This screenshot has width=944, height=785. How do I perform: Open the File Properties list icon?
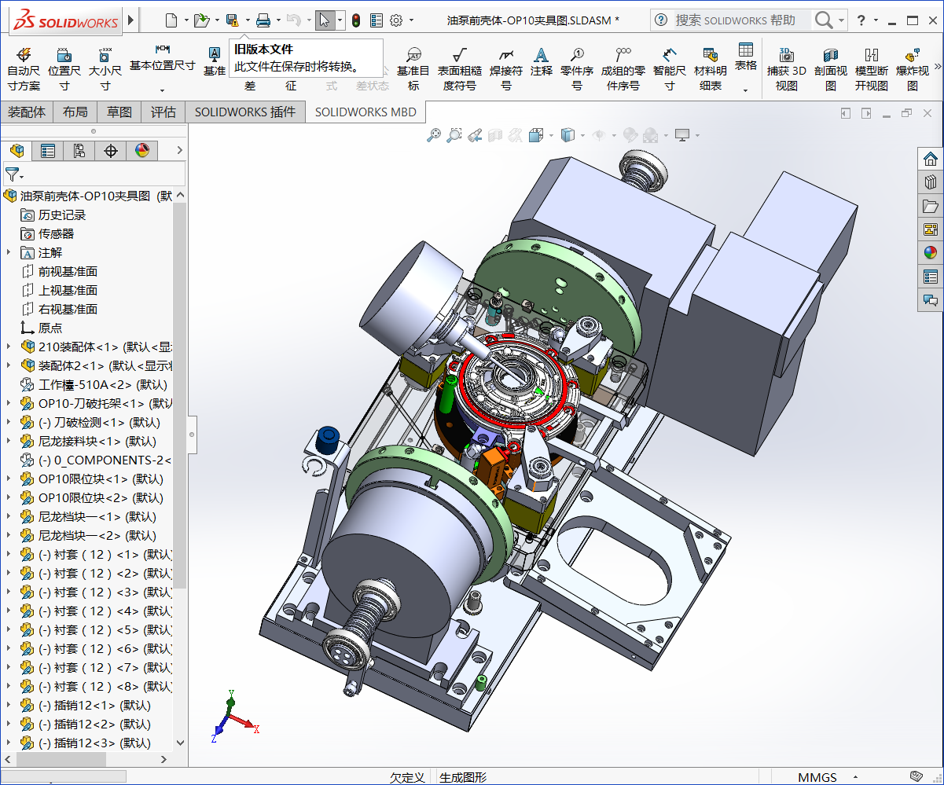376,20
